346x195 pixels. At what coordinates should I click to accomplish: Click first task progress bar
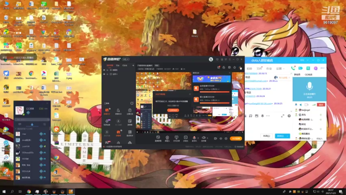[x=215, y=92]
